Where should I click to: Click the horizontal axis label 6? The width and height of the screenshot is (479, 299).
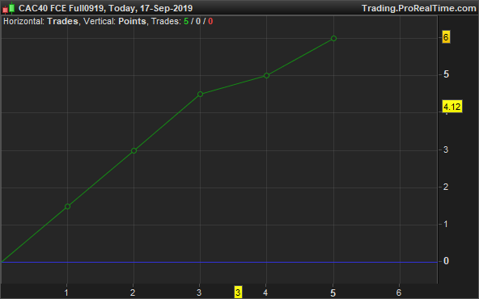pyautogui.click(x=399, y=293)
